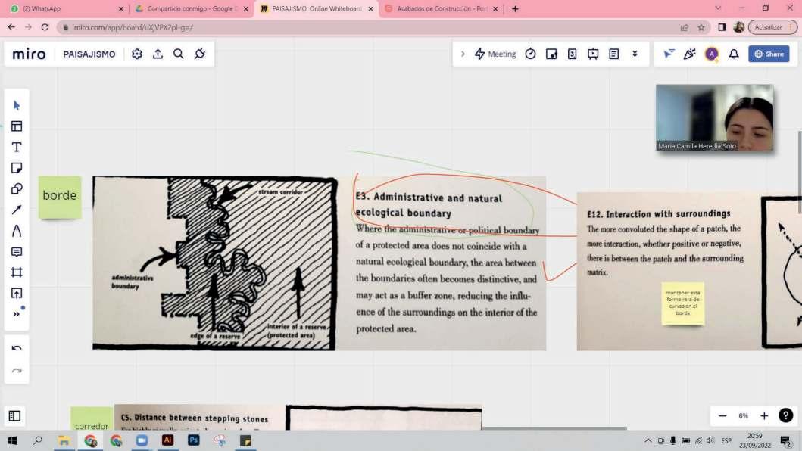Select the Sticky note tool
802x451 pixels.
17,168
